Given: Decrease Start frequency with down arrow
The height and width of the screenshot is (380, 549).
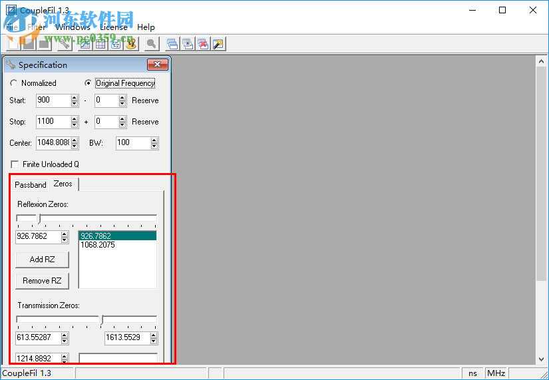Looking at the screenshot, I should (x=75, y=104).
